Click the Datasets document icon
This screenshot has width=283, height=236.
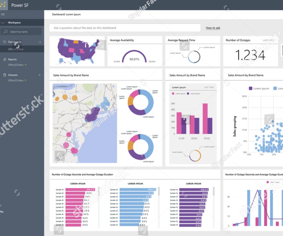[4, 75]
